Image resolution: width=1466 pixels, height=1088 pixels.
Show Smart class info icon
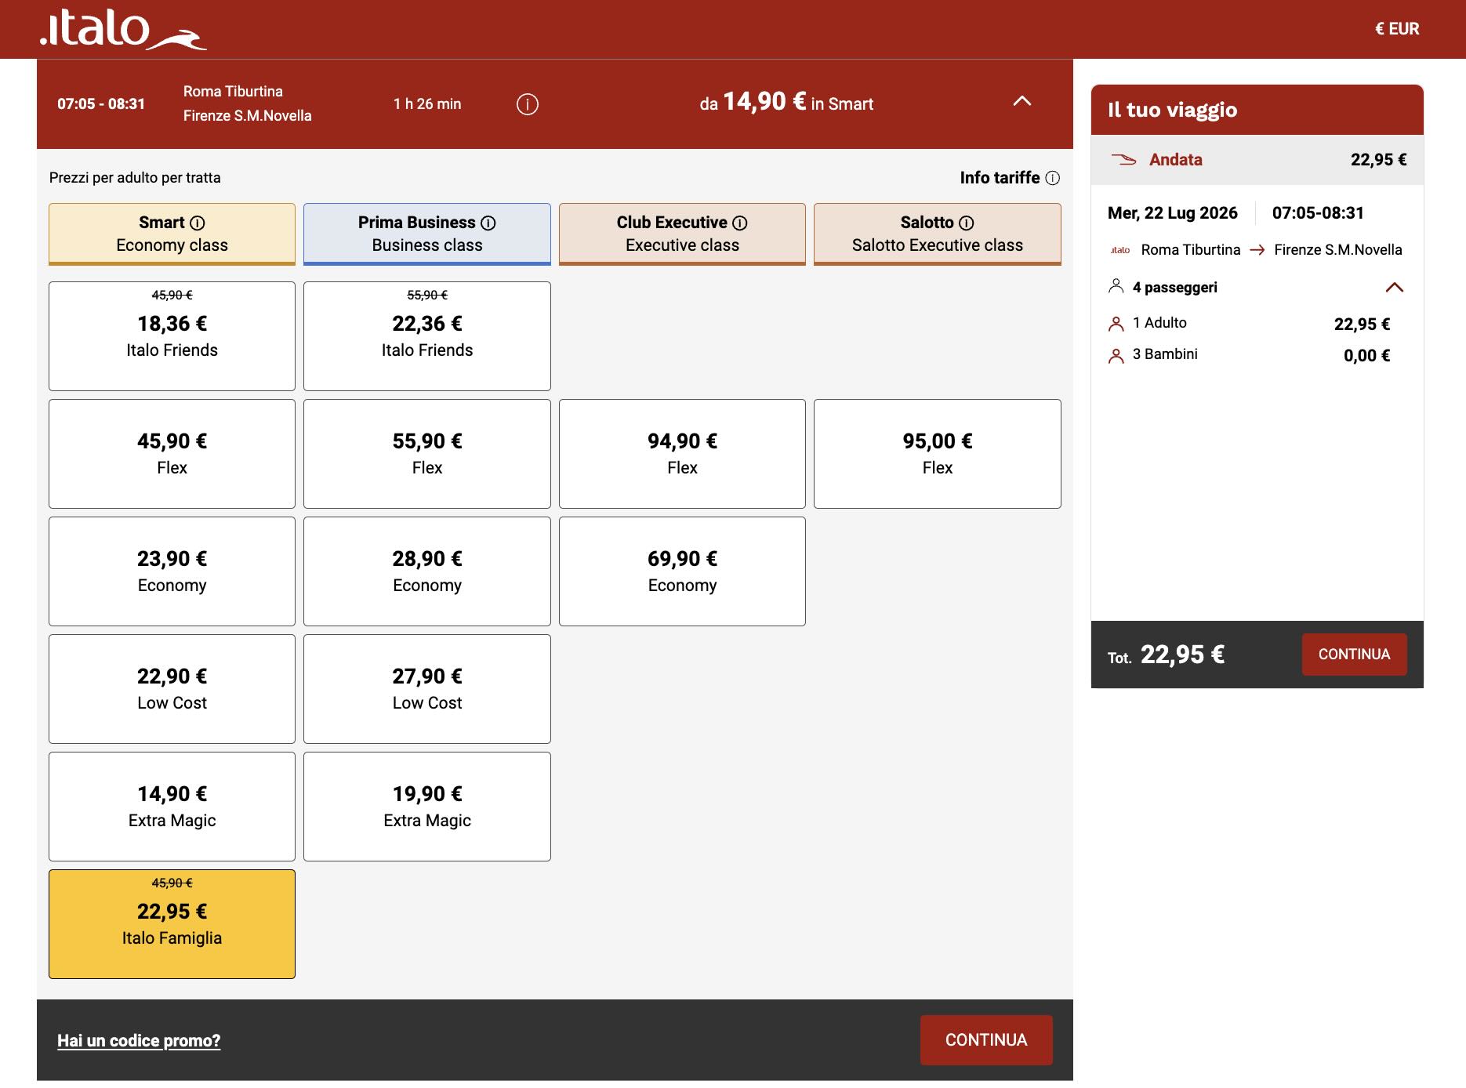click(x=198, y=223)
